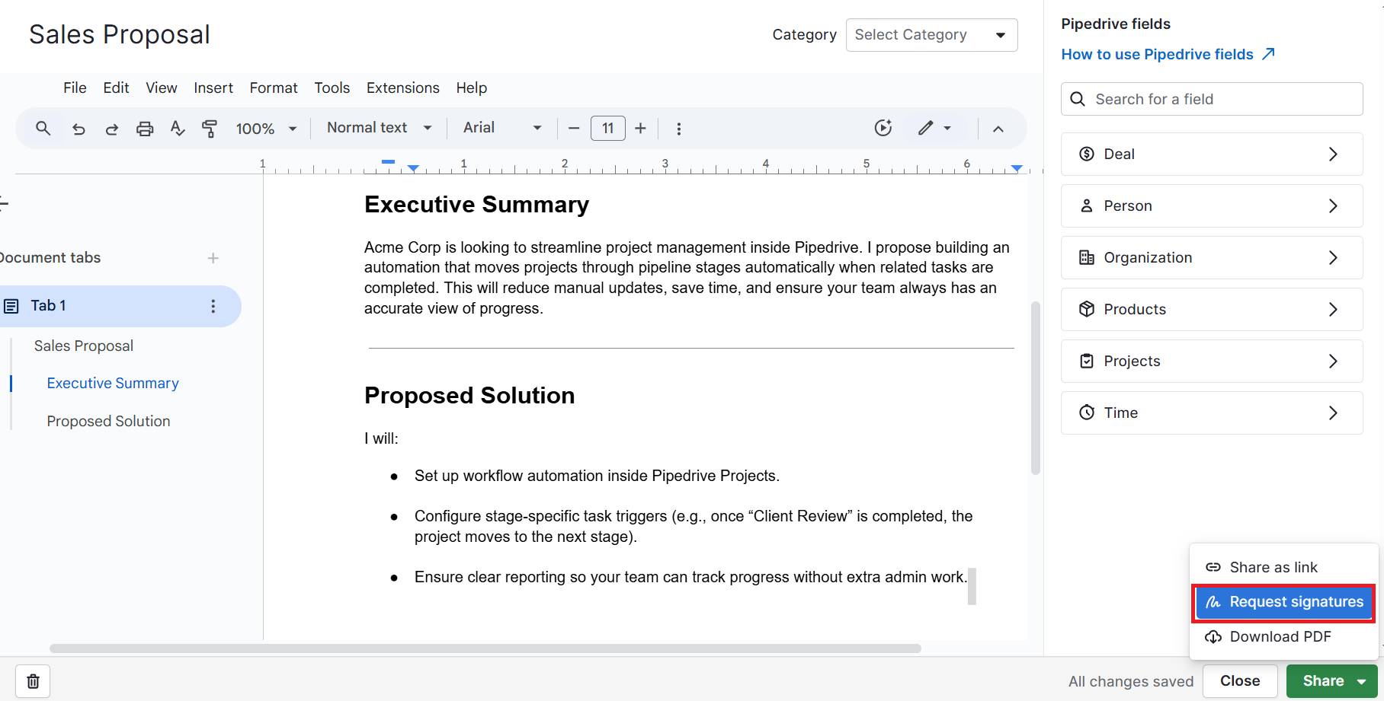Activate the paint format tool
The height and width of the screenshot is (701, 1384).
(x=210, y=128)
